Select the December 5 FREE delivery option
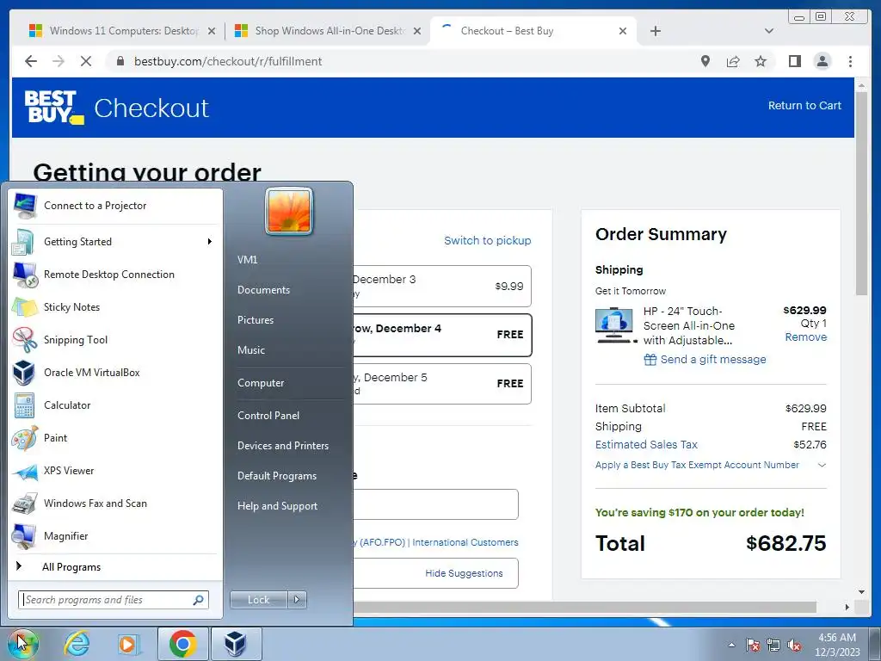 point(441,384)
